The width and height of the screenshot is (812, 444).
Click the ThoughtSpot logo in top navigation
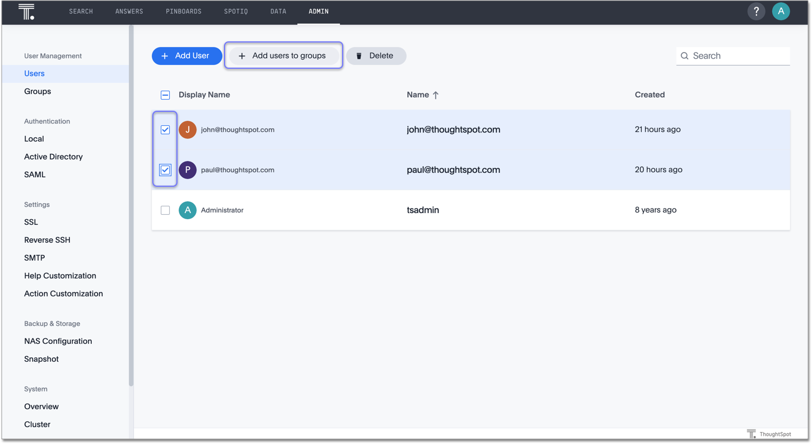[26, 12]
